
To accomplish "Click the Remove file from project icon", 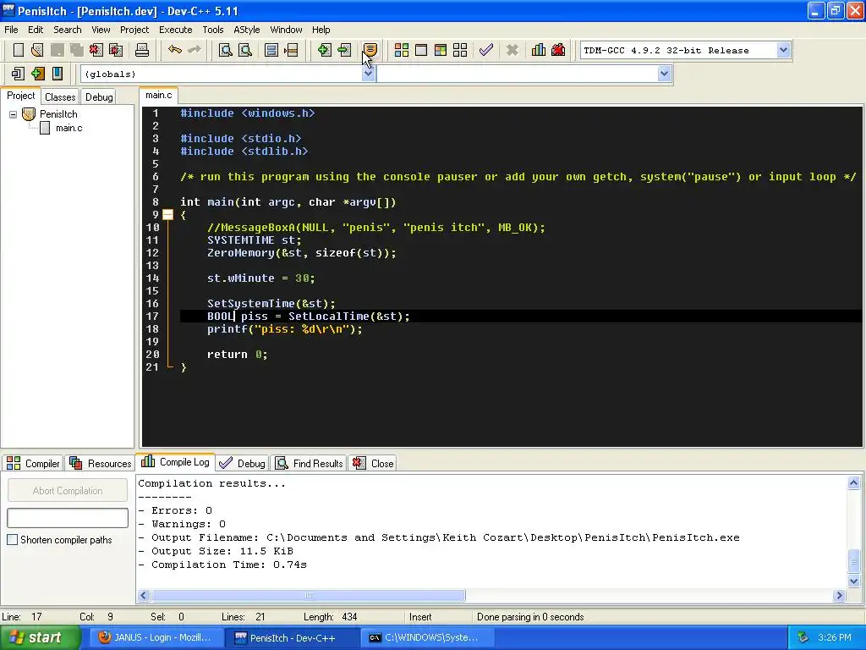I will pos(344,50).
